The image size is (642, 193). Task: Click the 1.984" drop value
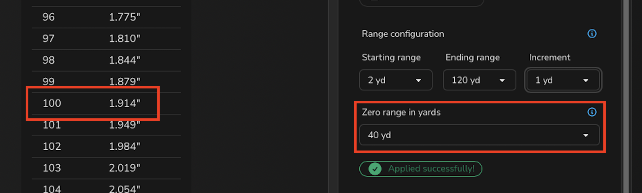[124, 146]
